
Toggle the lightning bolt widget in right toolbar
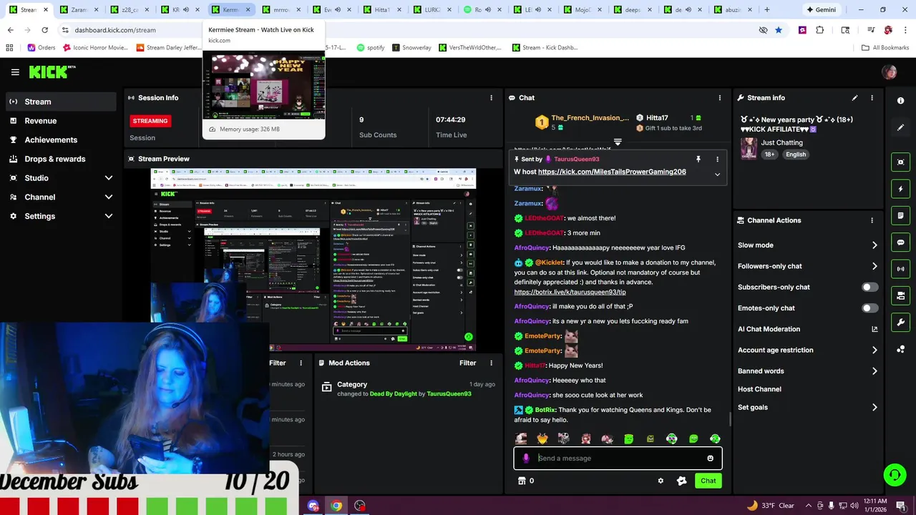tap(901, 189)
